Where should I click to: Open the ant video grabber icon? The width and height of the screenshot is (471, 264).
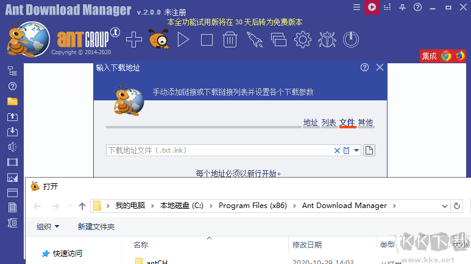(159, 39)
